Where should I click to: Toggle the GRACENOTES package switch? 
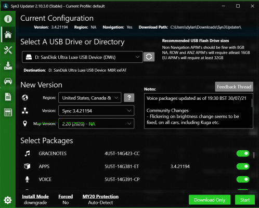(x=243, y=153)
